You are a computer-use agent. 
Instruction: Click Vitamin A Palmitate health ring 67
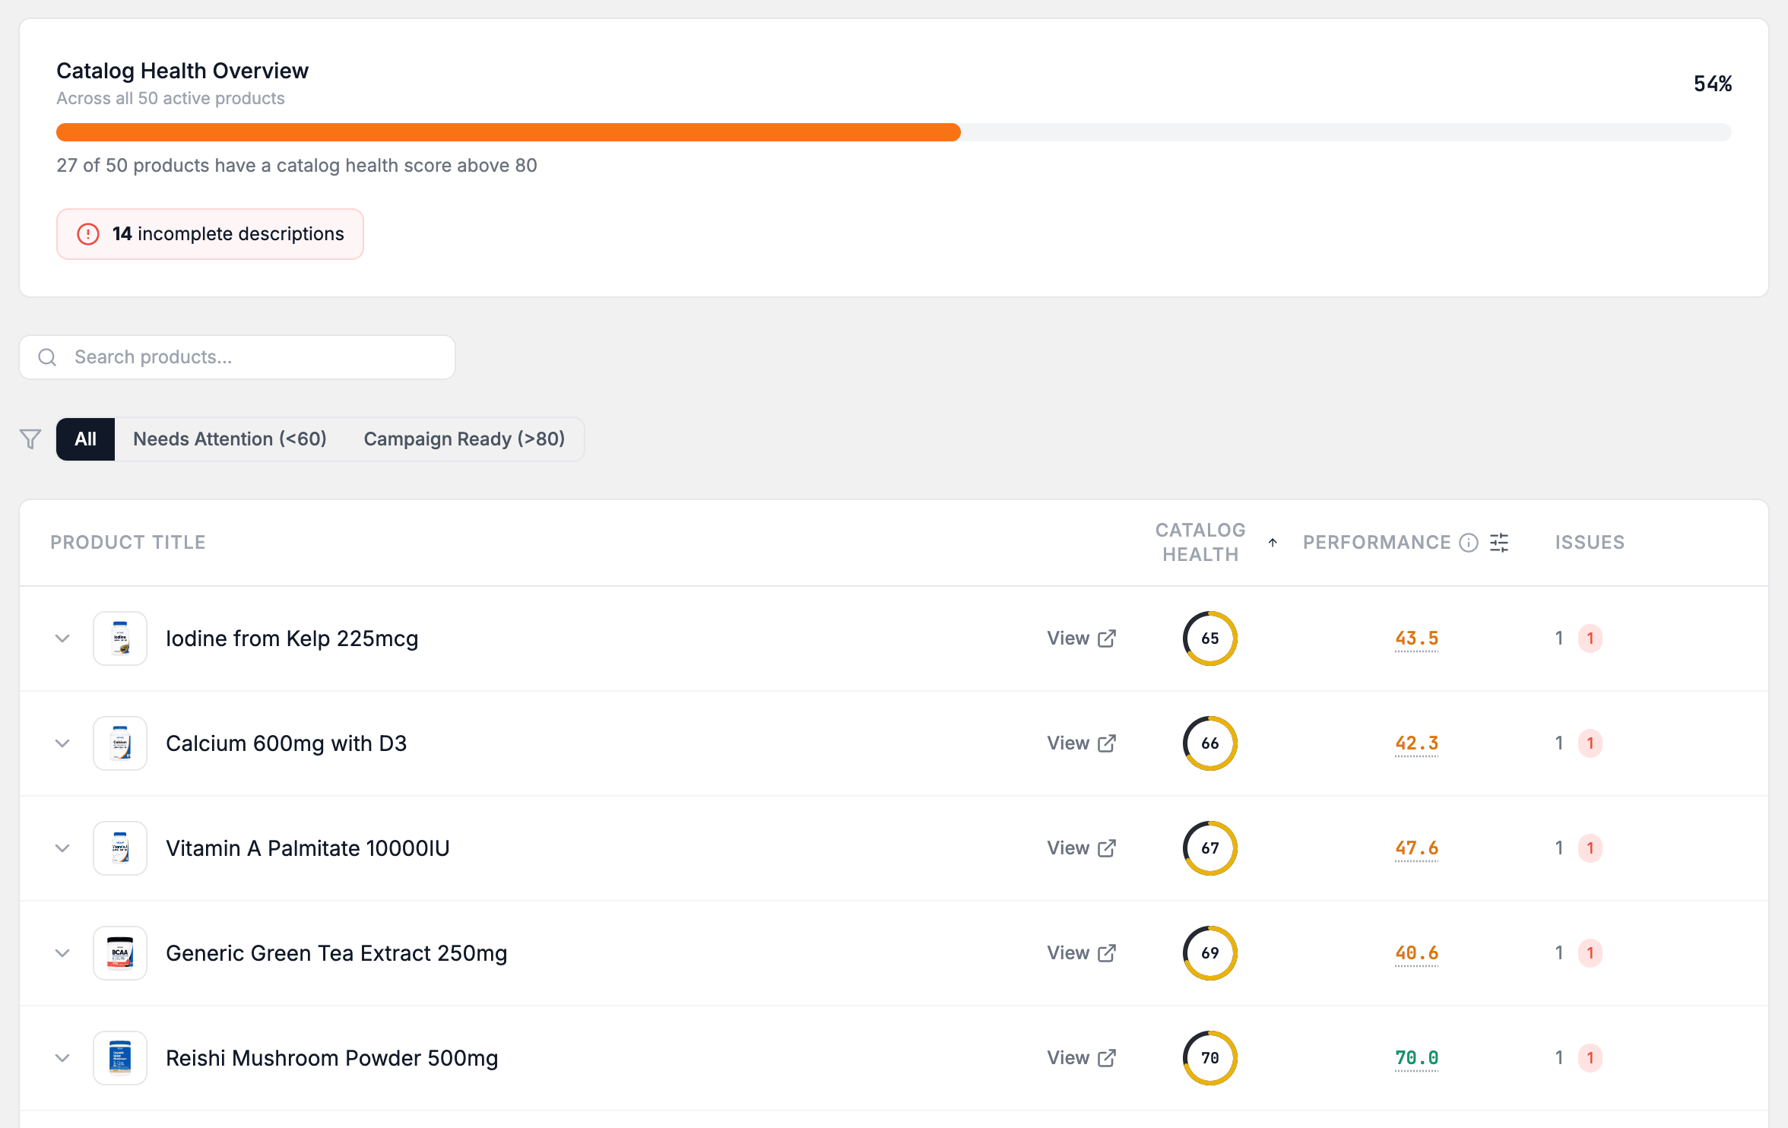[1210, 848]
